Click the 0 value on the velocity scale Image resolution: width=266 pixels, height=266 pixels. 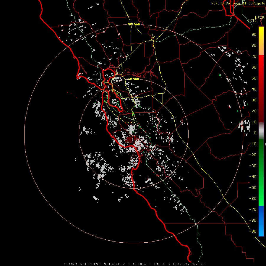255,133
